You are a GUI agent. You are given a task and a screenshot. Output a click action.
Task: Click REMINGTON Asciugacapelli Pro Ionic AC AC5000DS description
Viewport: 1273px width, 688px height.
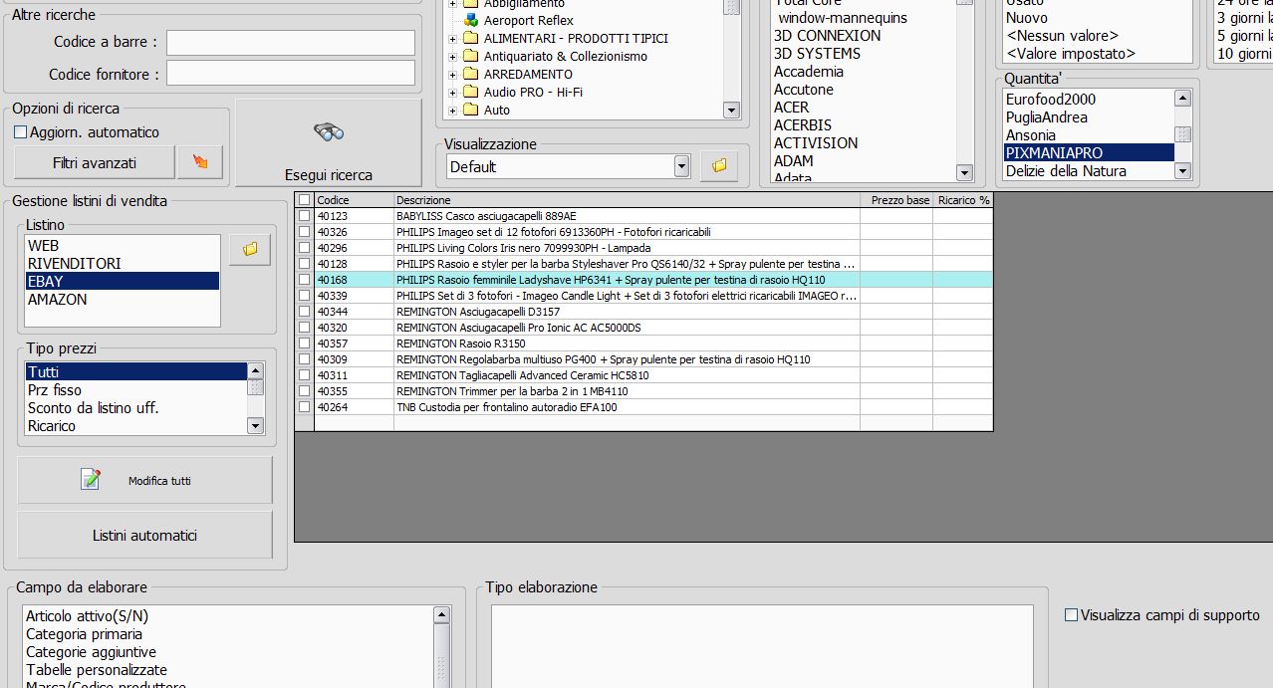pos(518,328)
